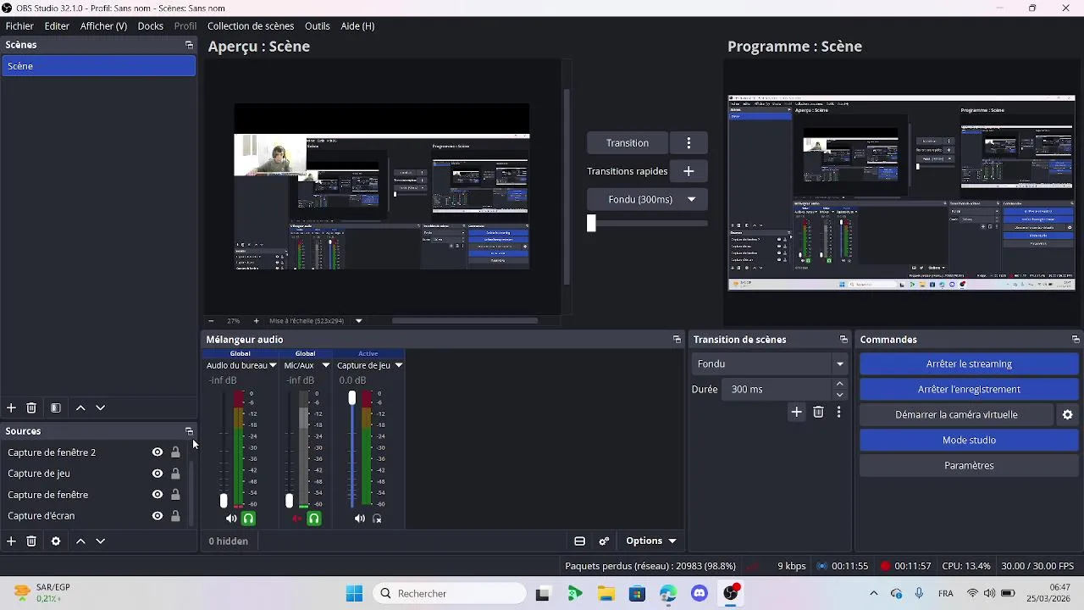Open transition properties three-dot menu
Image resolution: width=1084 pixels, height=610 pixels.
click(x=839, y=412)
